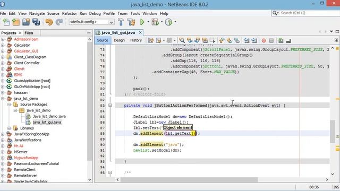
Task: Expand the Libraries node
Action: (x=9, y=128)
